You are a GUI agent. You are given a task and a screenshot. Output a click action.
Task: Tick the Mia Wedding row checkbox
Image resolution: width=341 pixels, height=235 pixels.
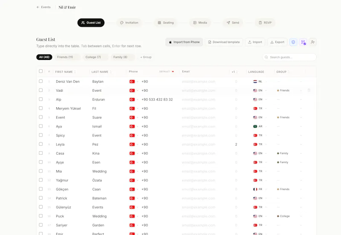tap(40, 171)
